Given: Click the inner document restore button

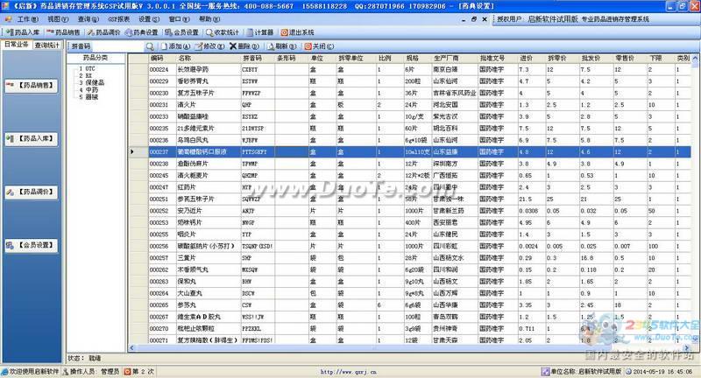Looking at the screenshot, I should (473, 19).
